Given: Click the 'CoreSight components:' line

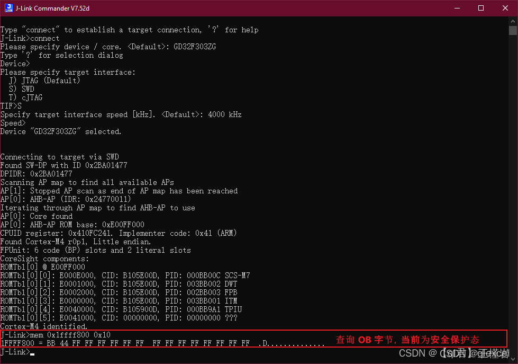Looking at the screenshot, I should pyautogui.click(x=44, y=259).
